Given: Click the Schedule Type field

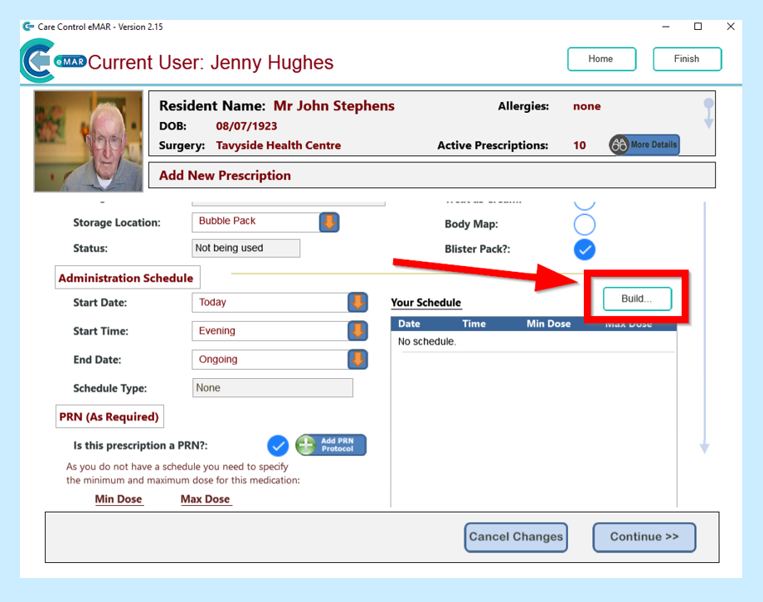Looking at the screenshot, I should coord(273,388).
